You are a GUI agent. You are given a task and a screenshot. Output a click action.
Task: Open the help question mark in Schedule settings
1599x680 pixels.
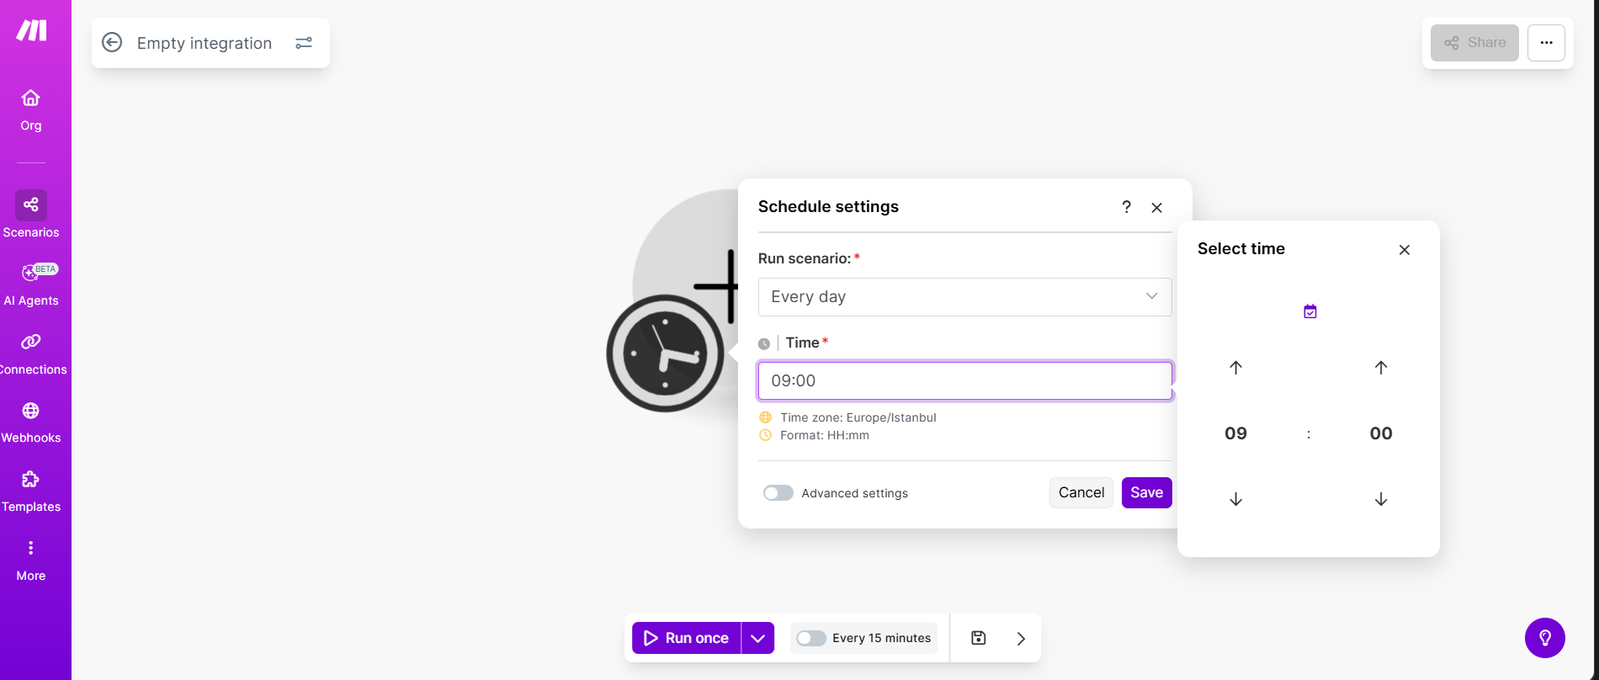tap(1126, 207)
